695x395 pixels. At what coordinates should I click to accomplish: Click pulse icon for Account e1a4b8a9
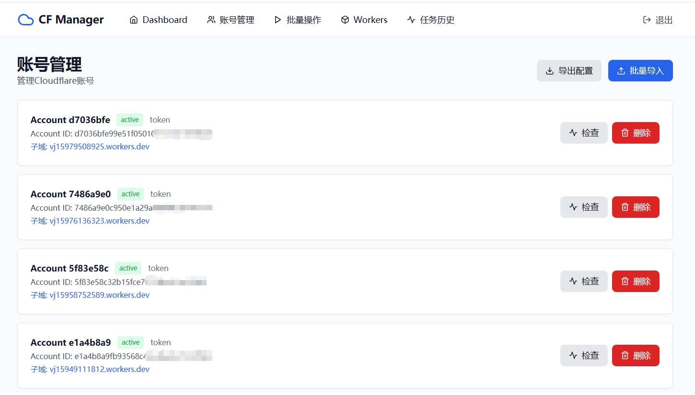coord(573,355)
